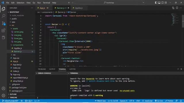Screen dimensions: 184x103
Task: Toggle the primary side bar layout icon
Action: (156, 3)
